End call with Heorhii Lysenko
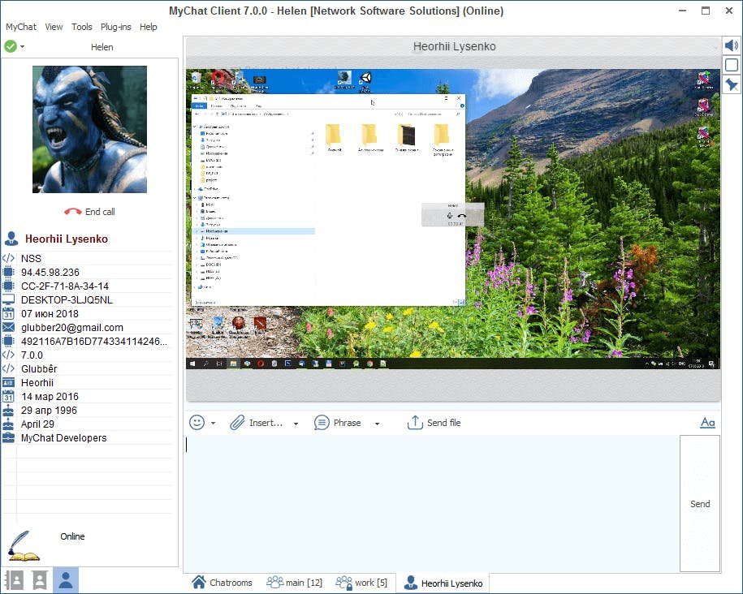This screenshot has width=743, height=594. coord(90,212)
